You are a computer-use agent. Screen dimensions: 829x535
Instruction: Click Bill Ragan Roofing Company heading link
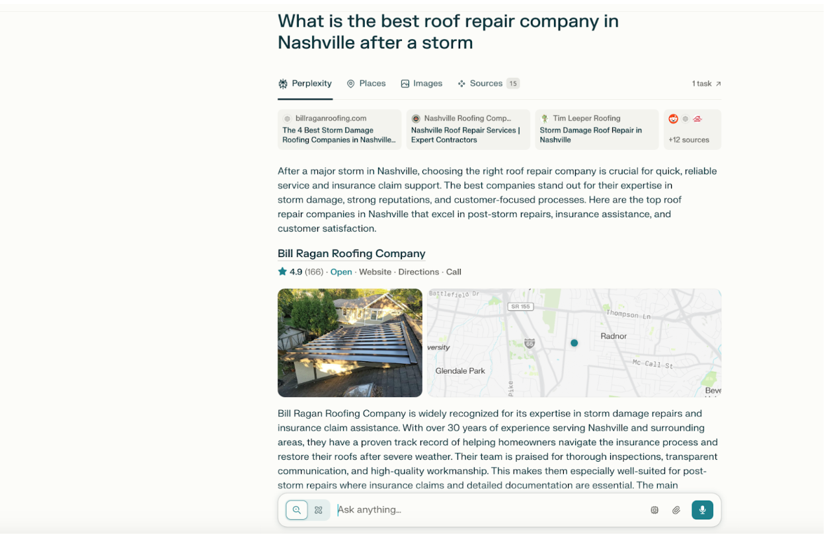coord(351,254)
